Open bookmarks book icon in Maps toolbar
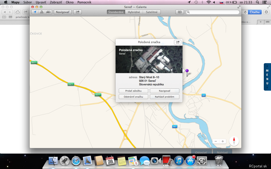 (180, 12)
